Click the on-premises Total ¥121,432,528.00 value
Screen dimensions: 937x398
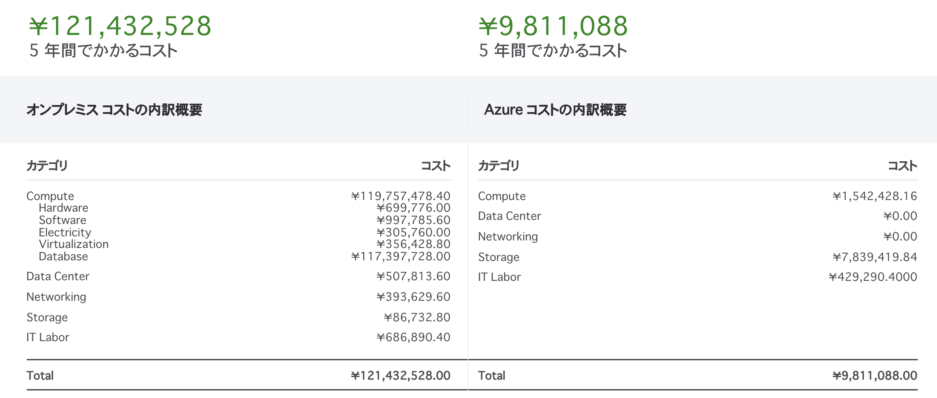tap(401, 375)
